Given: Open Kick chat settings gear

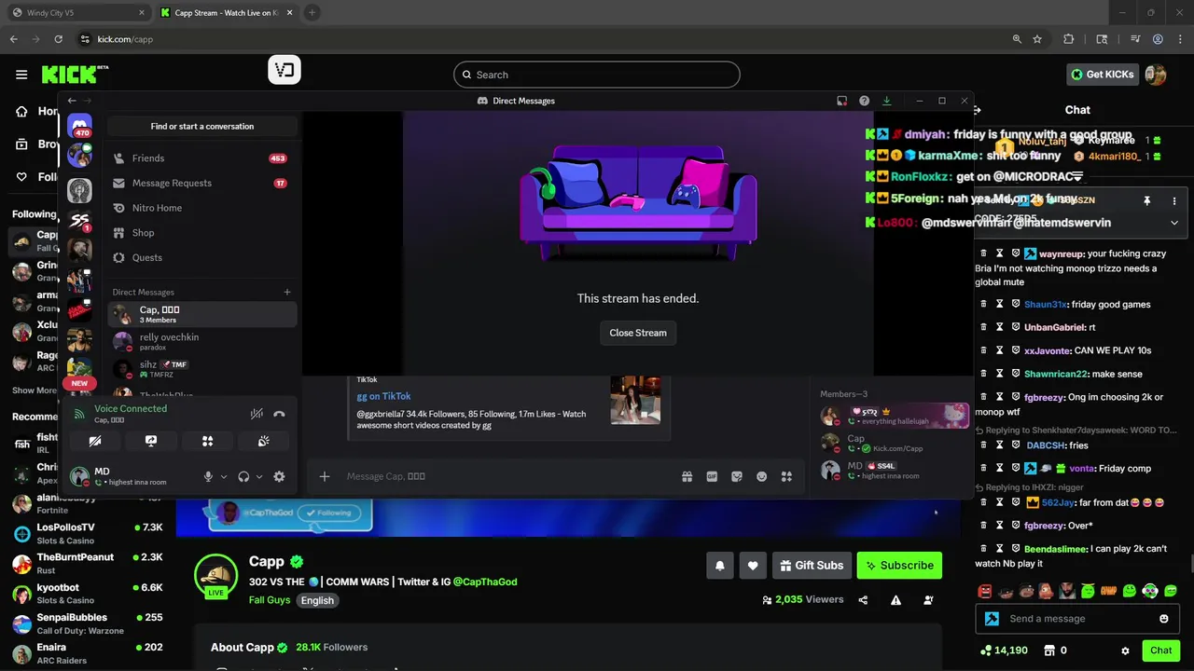Looking at the screenshot, I should coord(1125,650).
